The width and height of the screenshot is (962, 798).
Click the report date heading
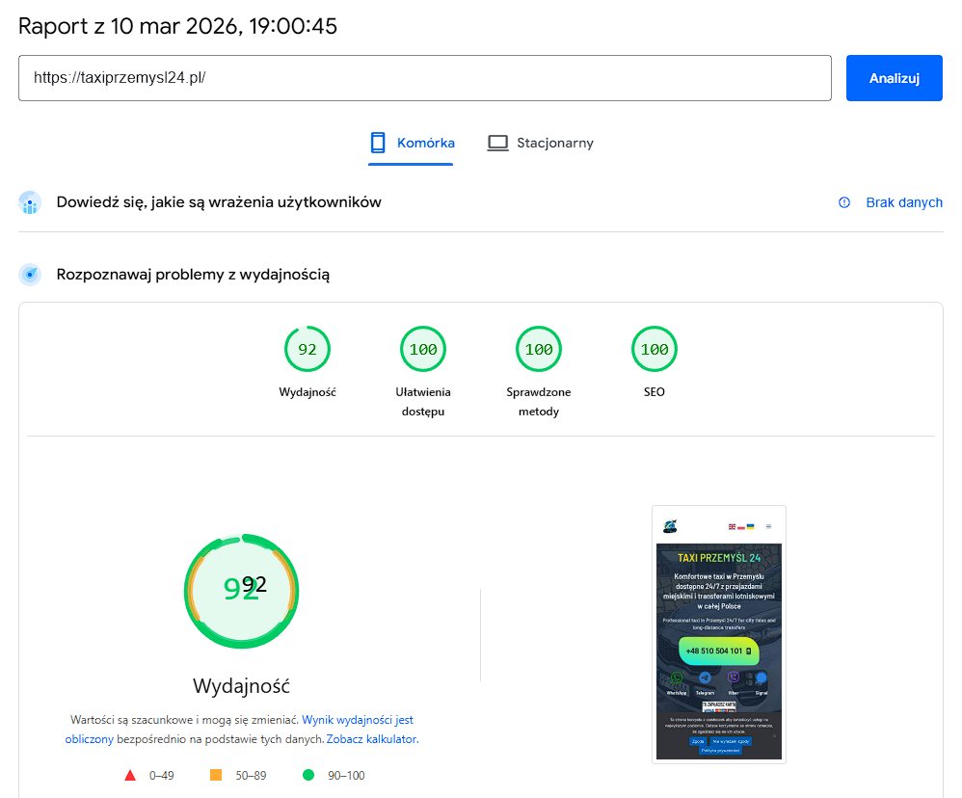[178, 26]
